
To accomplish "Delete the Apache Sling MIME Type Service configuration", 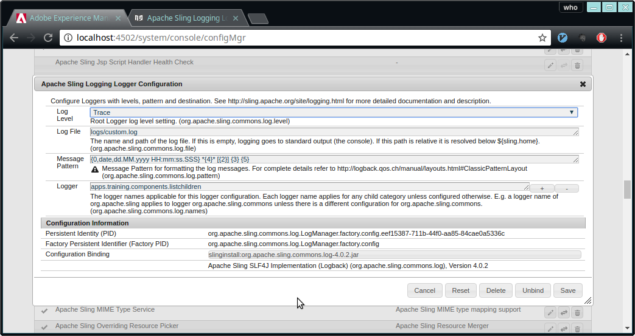I will click(578, 312).
